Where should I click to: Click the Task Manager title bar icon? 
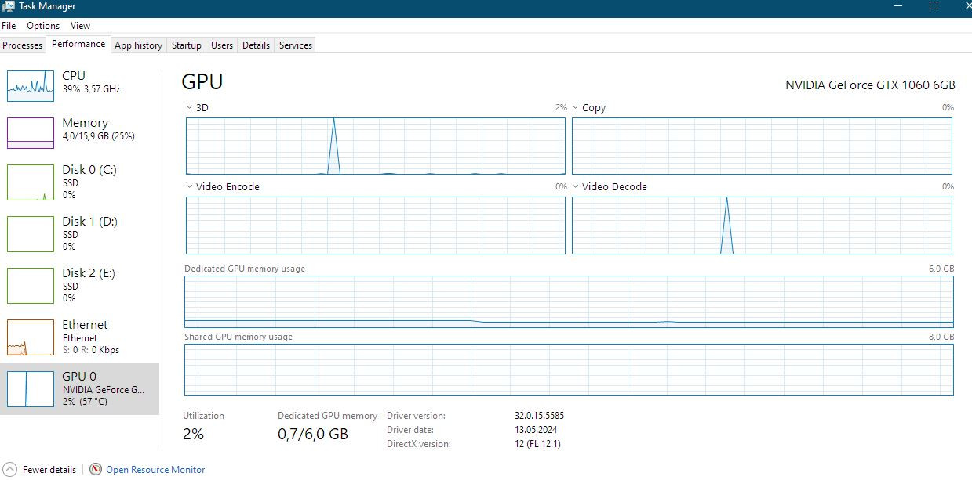[x=9, y=6]
